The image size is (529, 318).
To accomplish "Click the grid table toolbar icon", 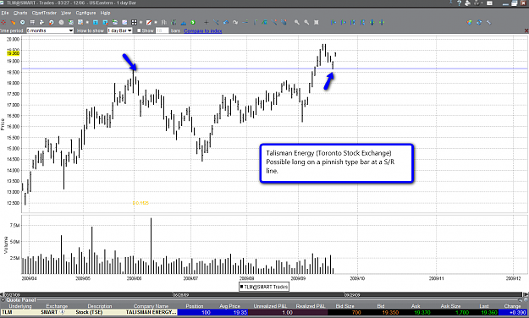I will pyautogui.click(x=32, y=22).
